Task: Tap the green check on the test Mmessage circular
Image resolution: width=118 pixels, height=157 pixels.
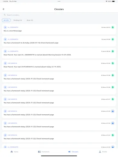Action: 113,27
